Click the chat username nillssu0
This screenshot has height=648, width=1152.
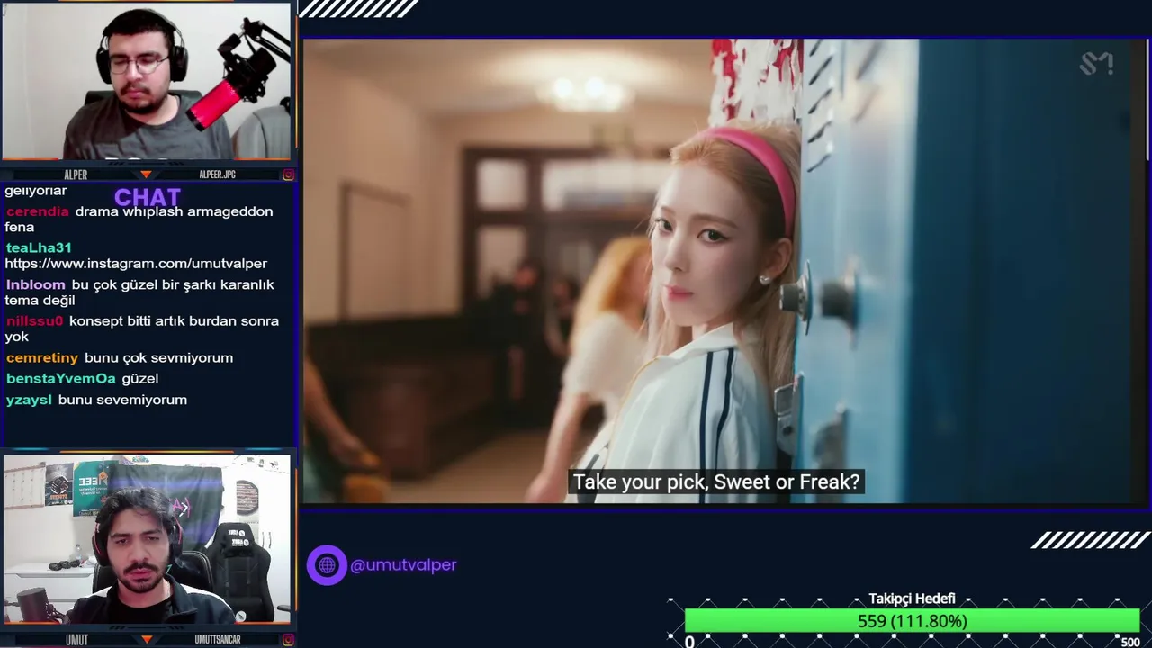pyautogui.click(x=34, y=320)
